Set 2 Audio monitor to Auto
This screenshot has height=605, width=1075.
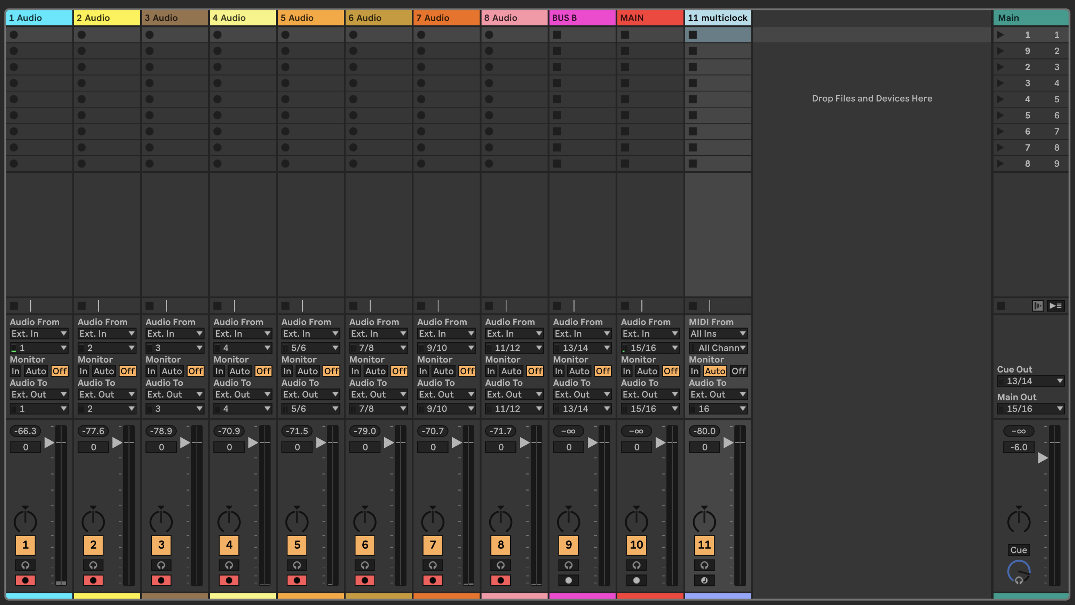103,371
